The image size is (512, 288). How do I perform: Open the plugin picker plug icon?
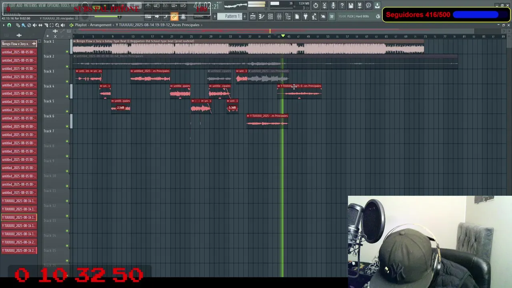click(x=306, y=16)
